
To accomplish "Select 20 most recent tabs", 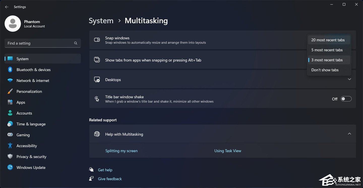I will point(328,40).
